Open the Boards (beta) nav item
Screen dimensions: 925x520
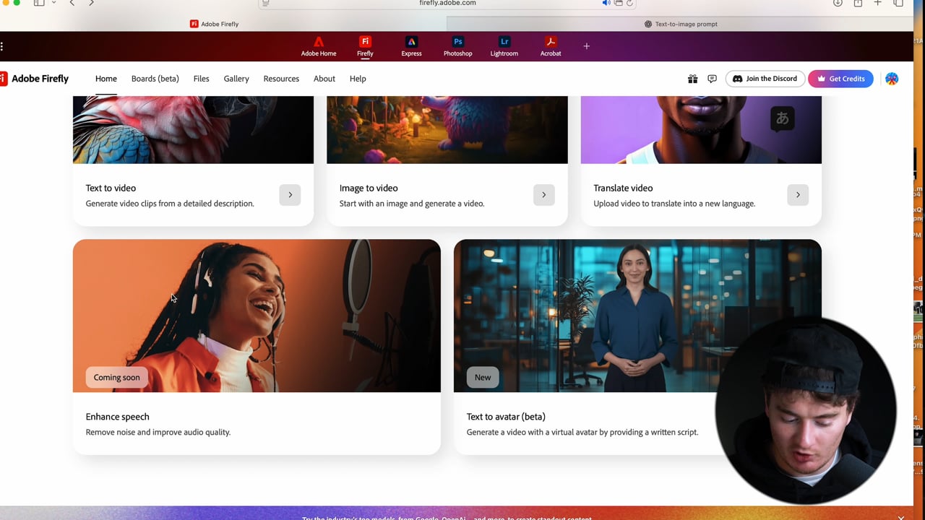tap(155, 79)
